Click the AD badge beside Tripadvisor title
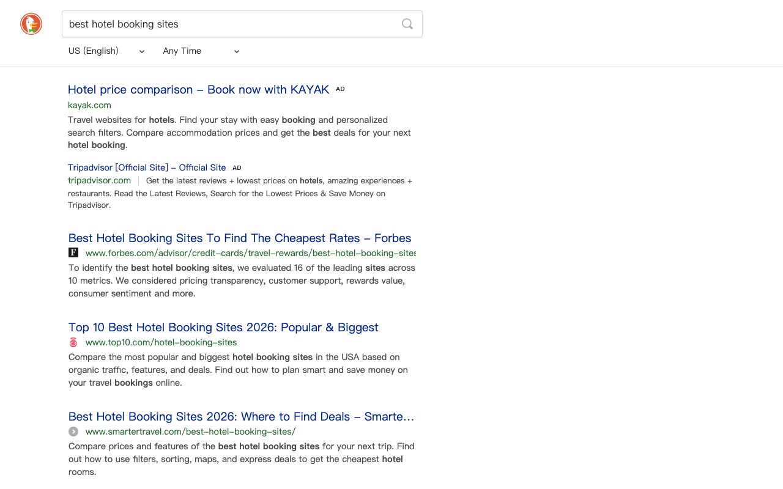Screen dimensions: 783x489 click(237, 167)
